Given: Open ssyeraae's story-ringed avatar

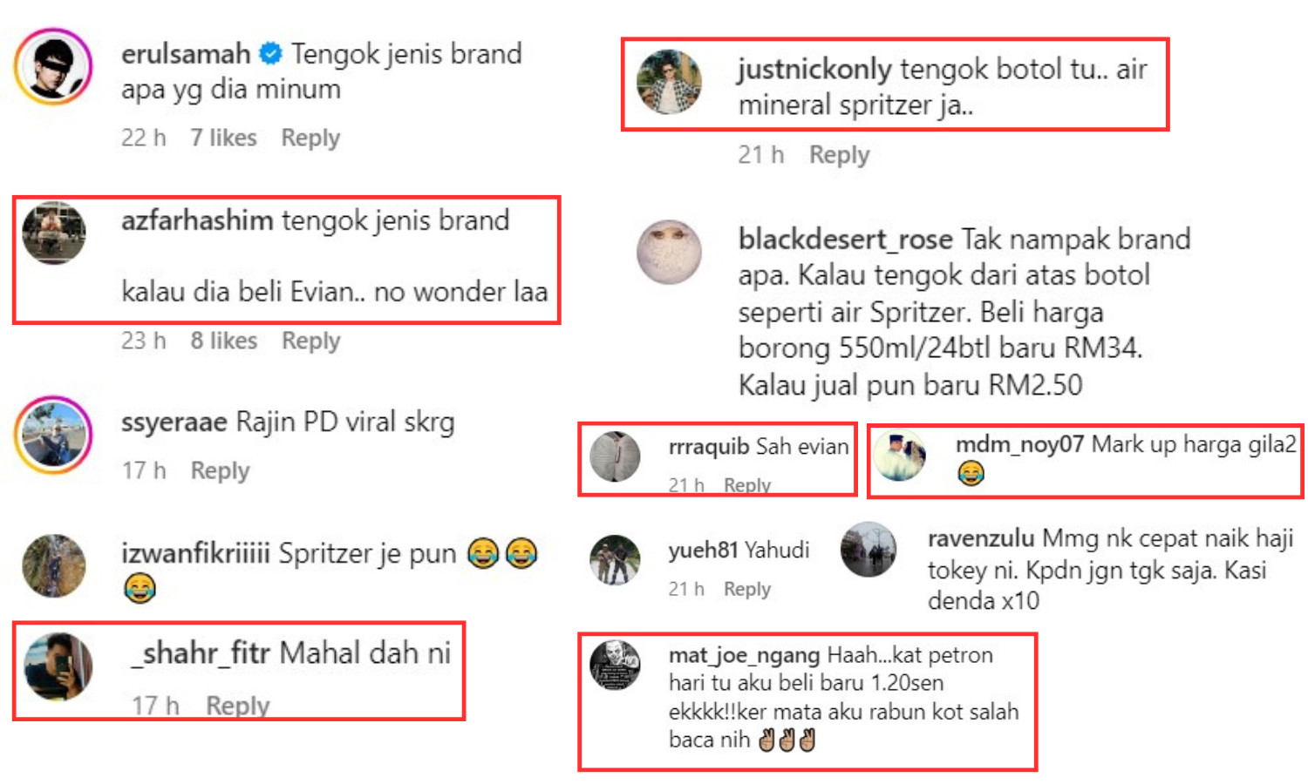Looking at the screenshot, I should pos(54,435).
